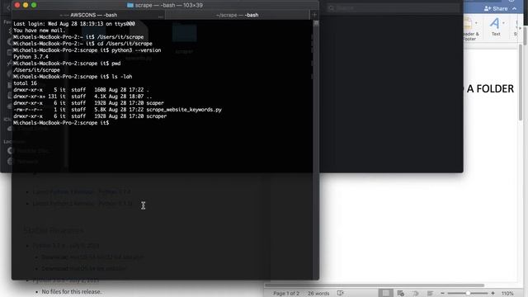Open the spelling check book icon in Word status bar
528x297 pixels.
click(x=341, y=294)
